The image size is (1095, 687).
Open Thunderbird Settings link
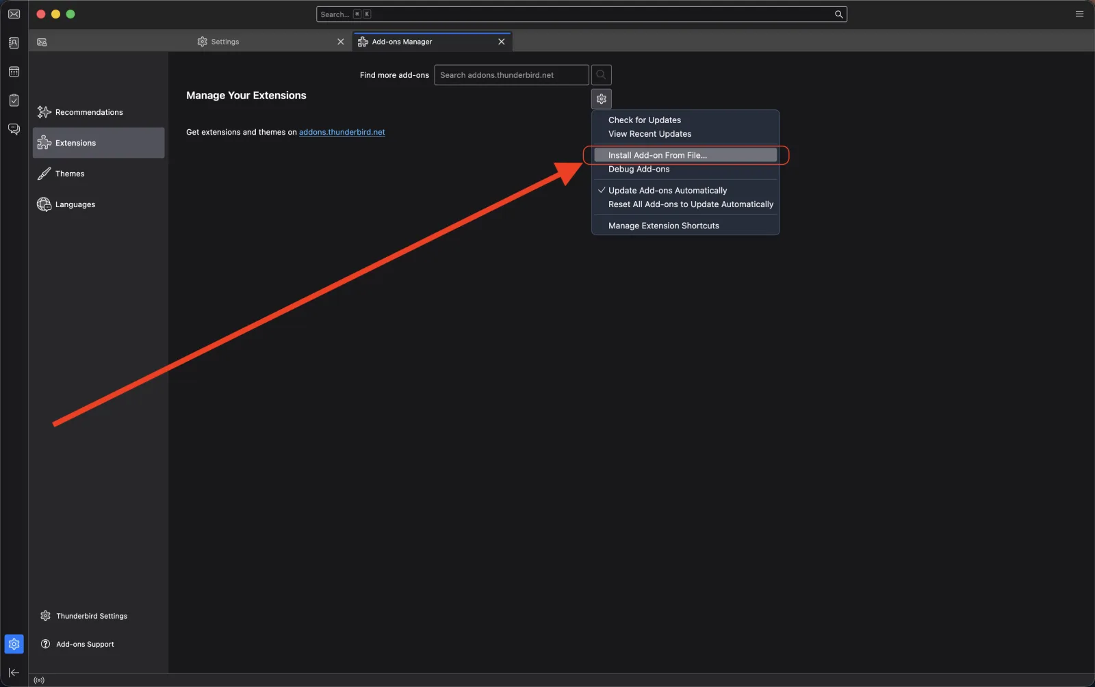84,616
